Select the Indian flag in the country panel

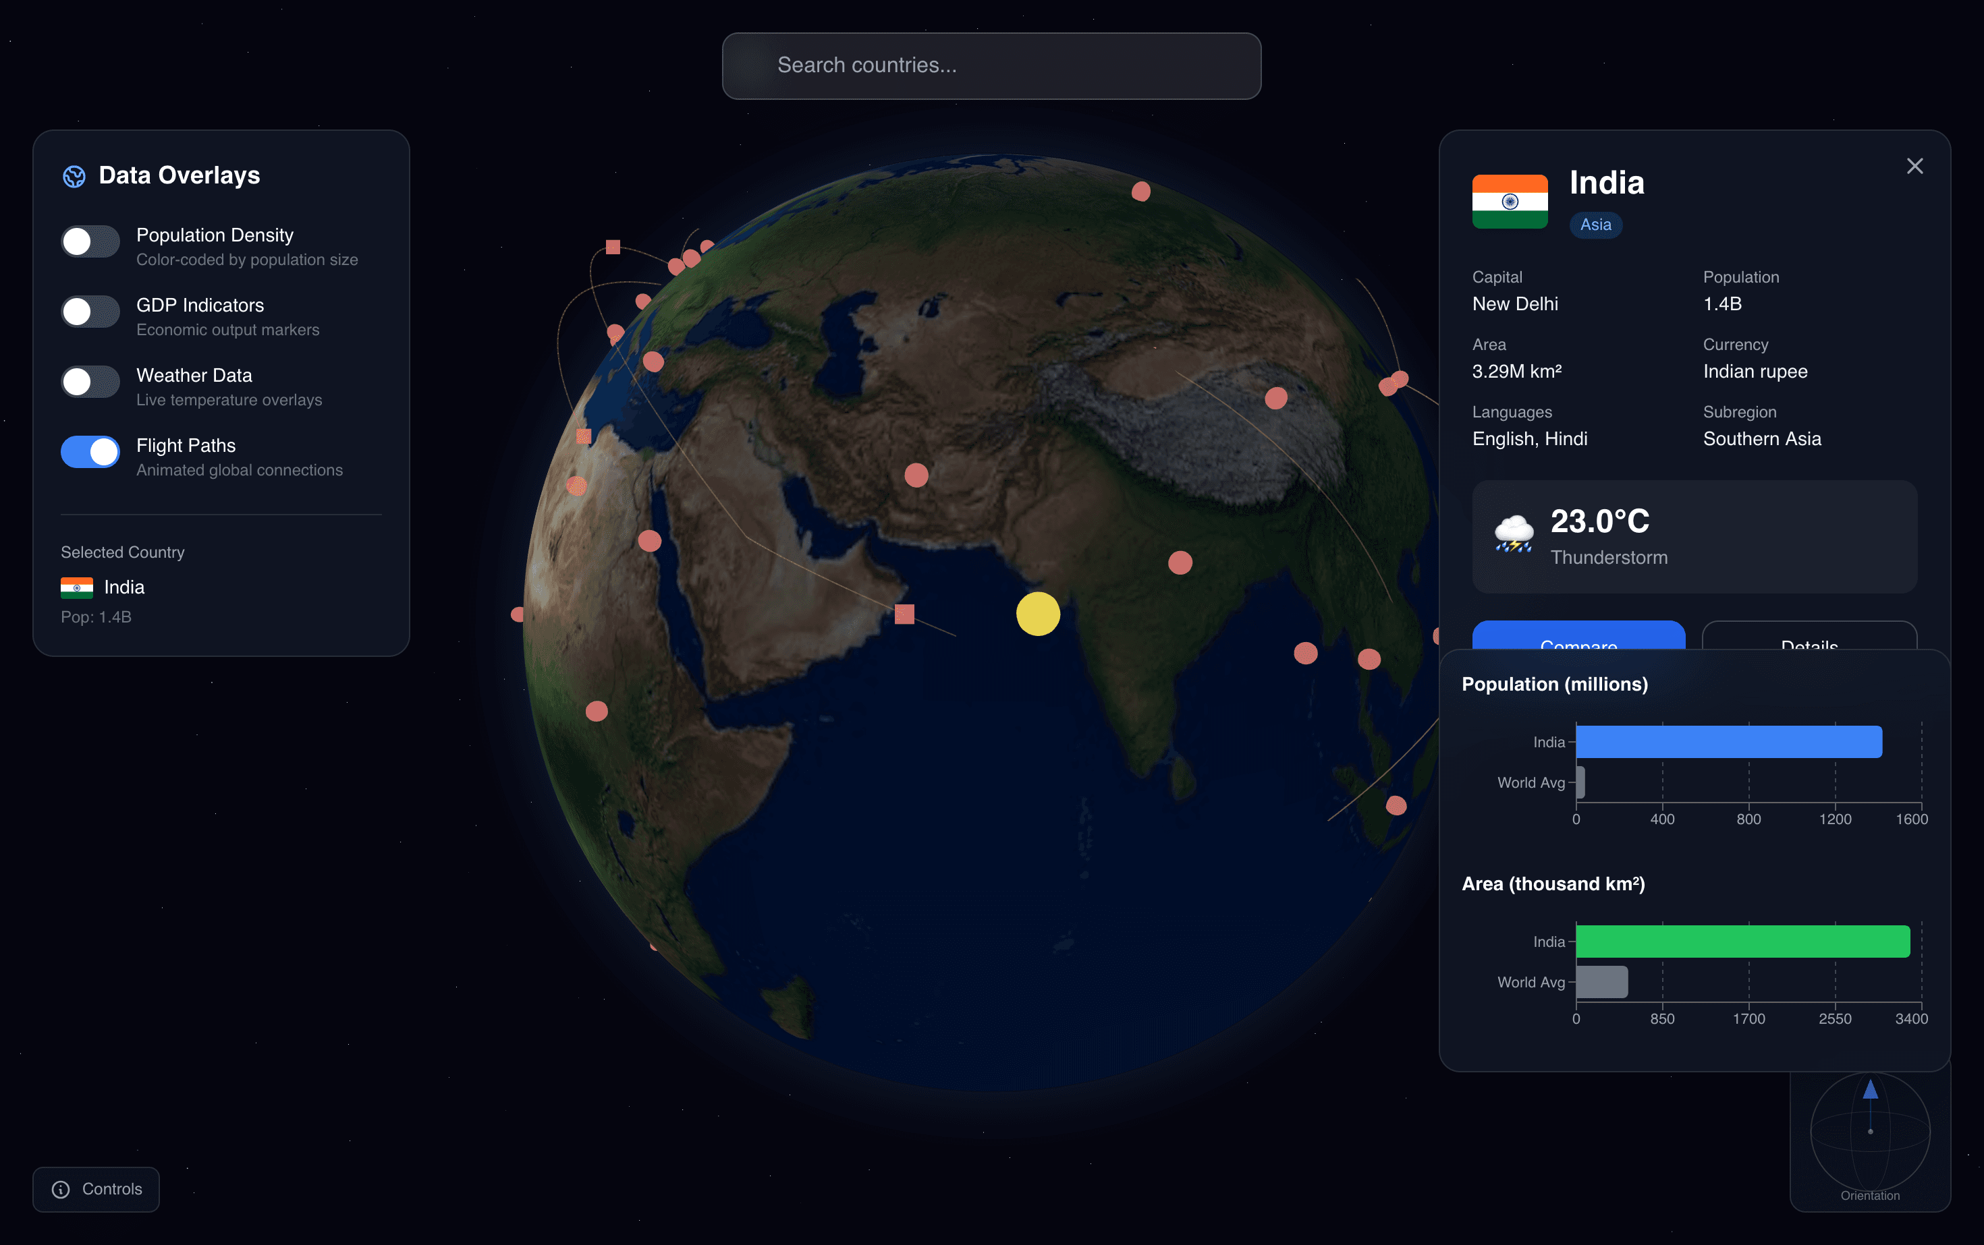1510,200
